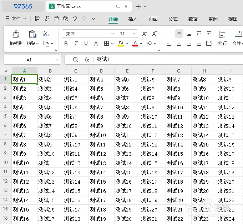Expand the eraser Clear options arrow
243x224 pixels.
(155, 44)
